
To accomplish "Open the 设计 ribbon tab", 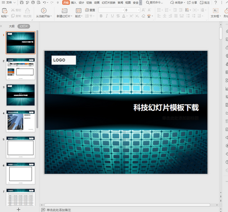I will coord(82,2).
